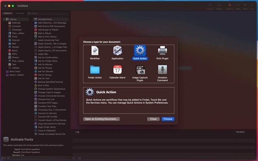
Task: Select the Calendar Alarm document type
Action: tap(117, 72)
